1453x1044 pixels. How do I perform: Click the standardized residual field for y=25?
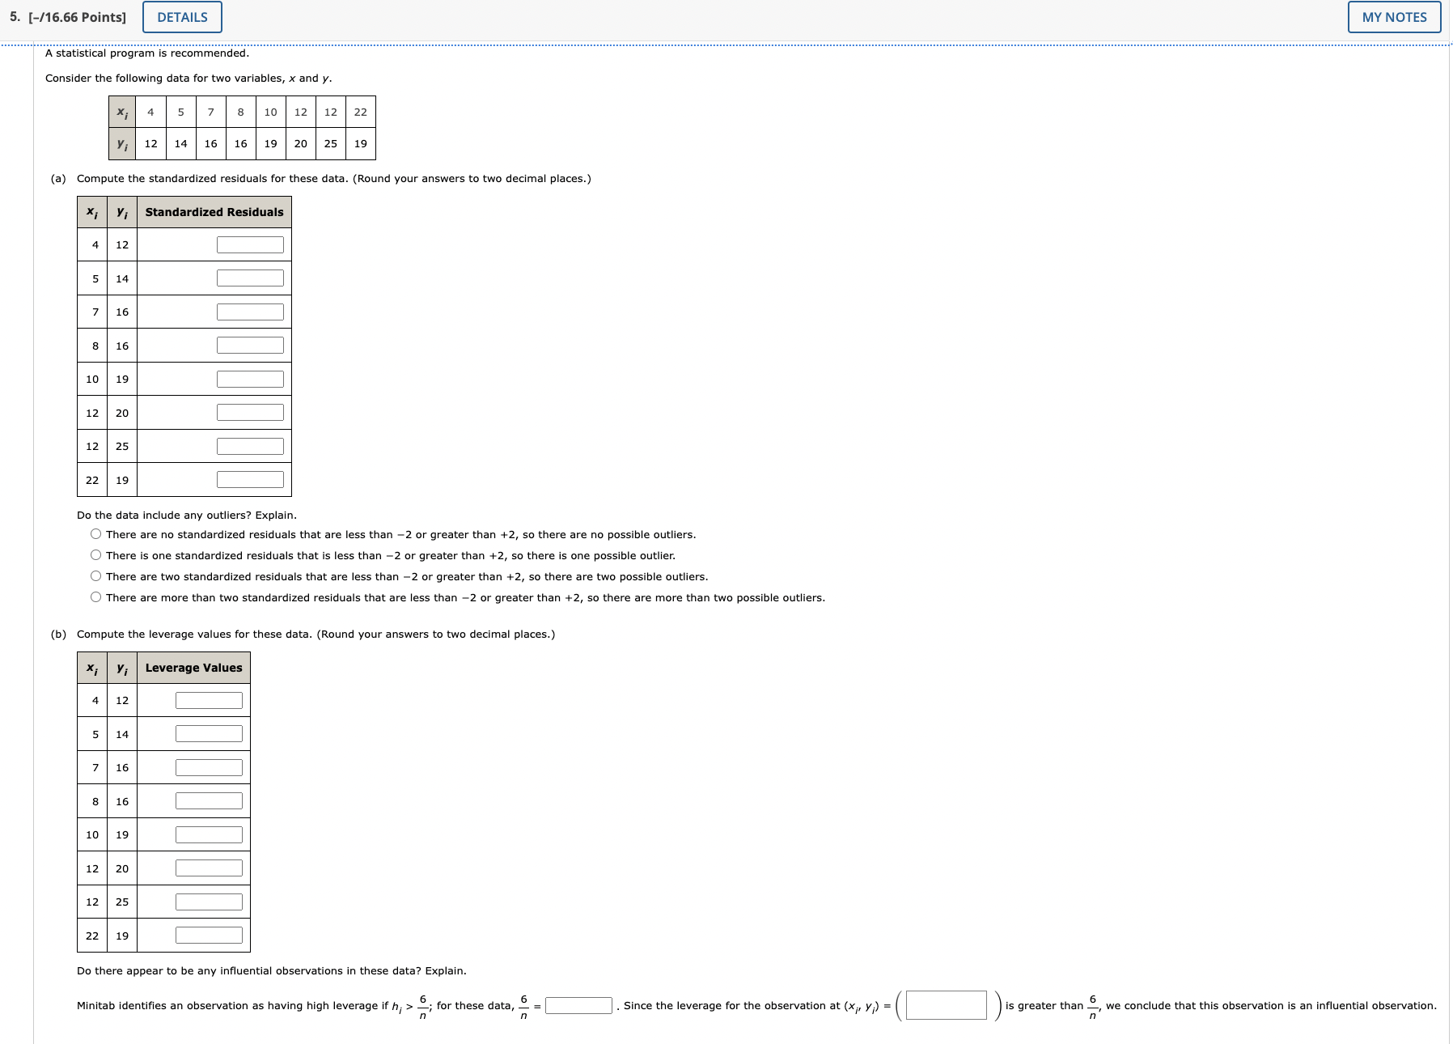(249, 445)
